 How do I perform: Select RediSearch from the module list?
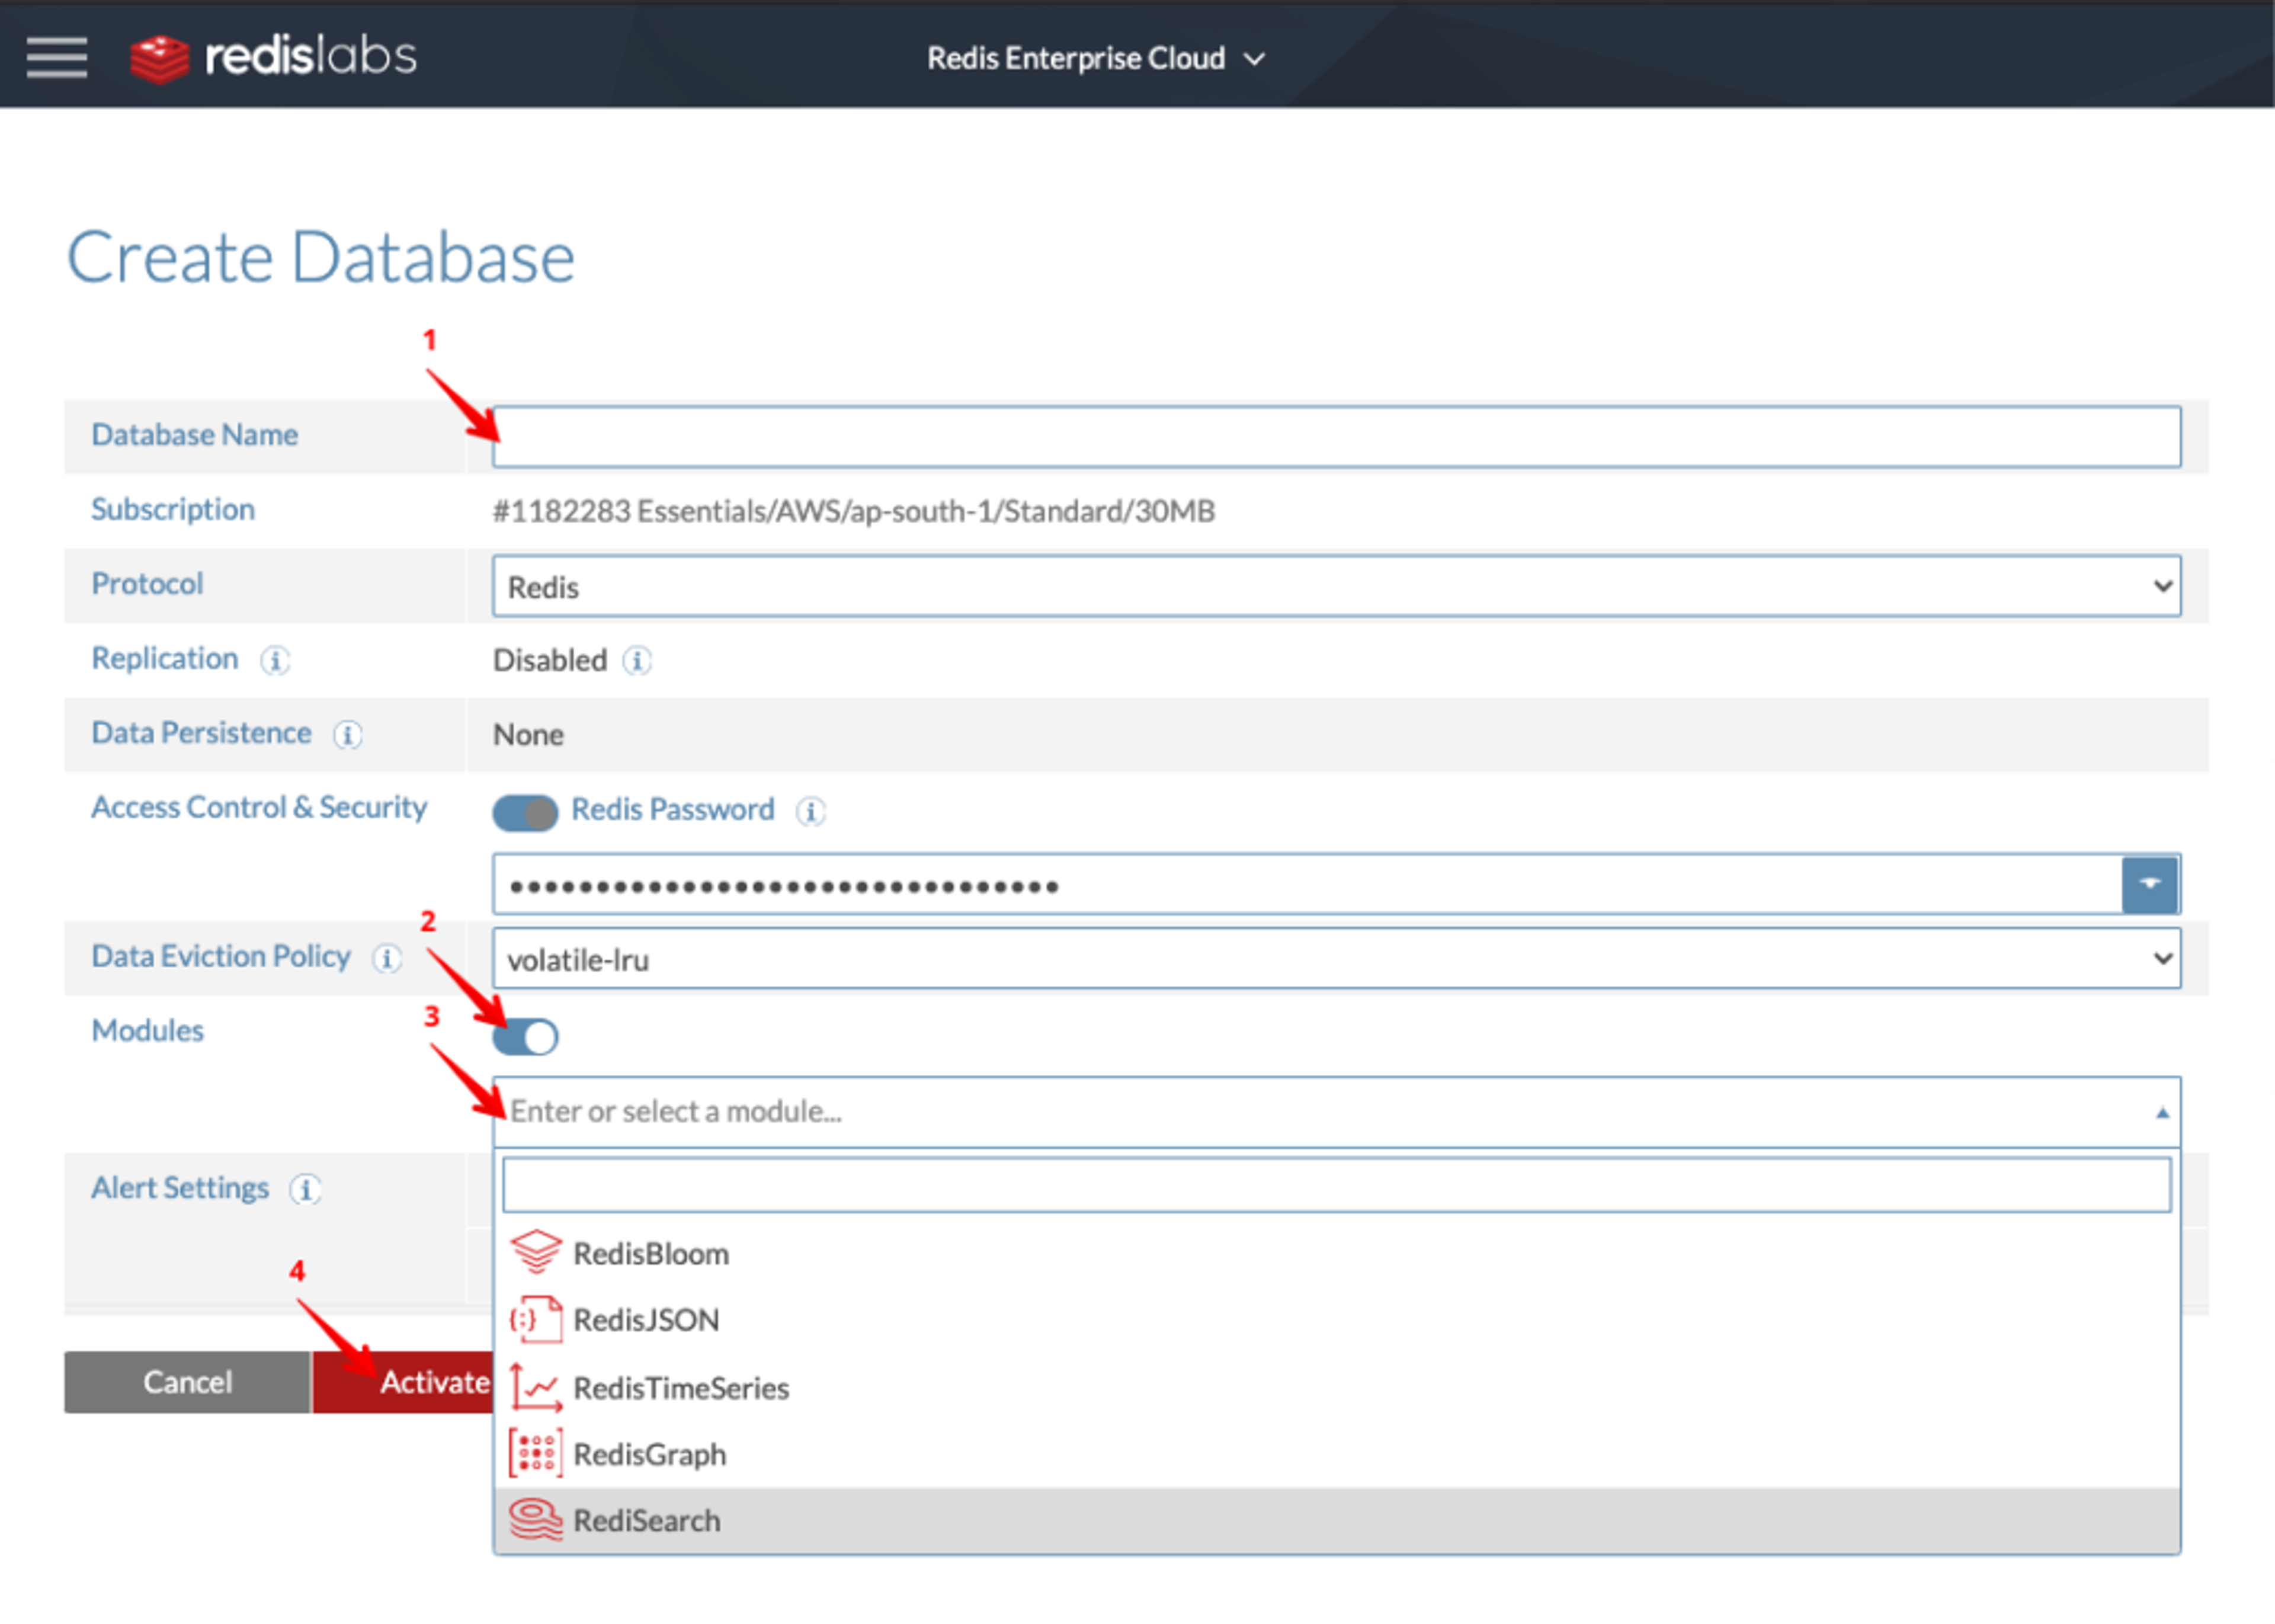tap(647, 1521)
